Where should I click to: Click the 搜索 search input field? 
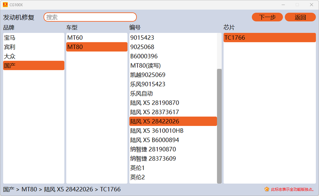(x=90, y=17)
